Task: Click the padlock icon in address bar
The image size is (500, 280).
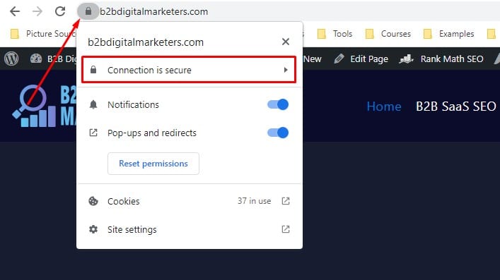Action: click(88, 11)
